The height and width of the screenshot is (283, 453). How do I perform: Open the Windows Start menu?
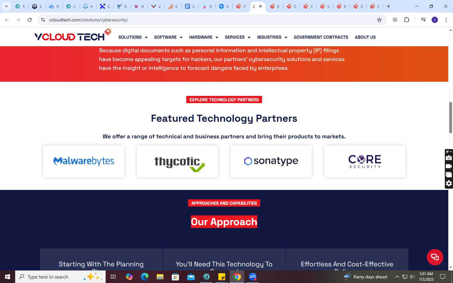[8, 277]
